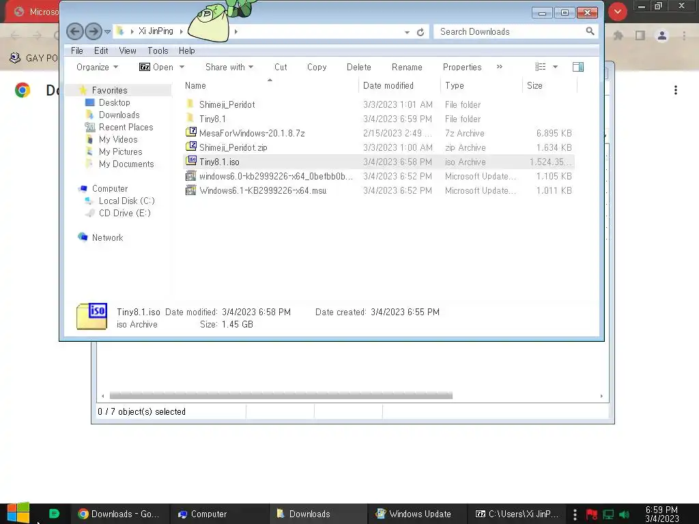Select windows6.0-kb2999226-x64 update icon
Image resolution: width=699 pixels, height=524 pixels.
coord(191,176)
